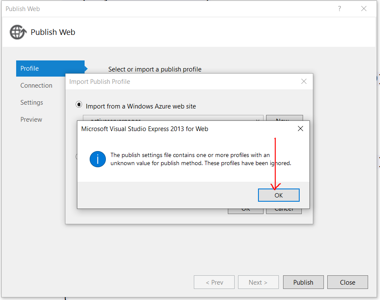Confirm the message box with OK
Viewport: 380px width, 300px height.
(x=278, y=195)
